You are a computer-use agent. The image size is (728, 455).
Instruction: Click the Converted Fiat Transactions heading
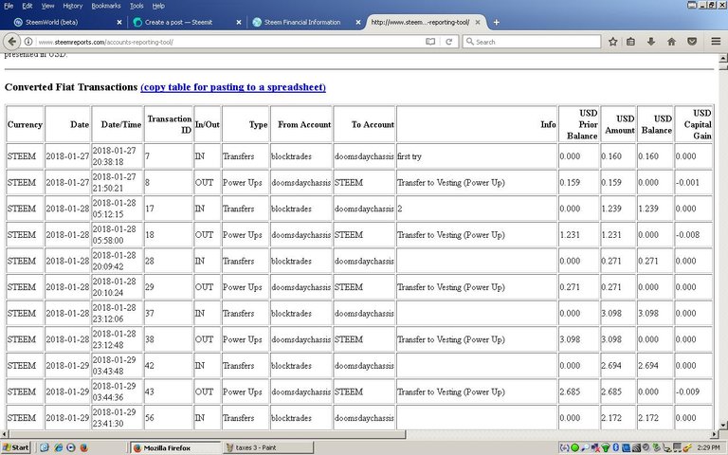pos(71,87)
